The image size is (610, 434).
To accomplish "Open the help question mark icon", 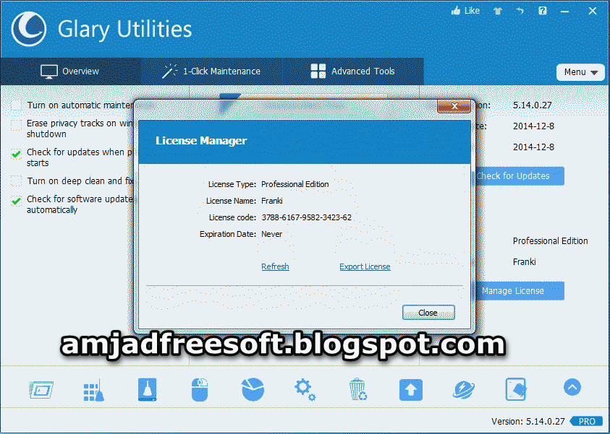I will (x=543, y=11).
